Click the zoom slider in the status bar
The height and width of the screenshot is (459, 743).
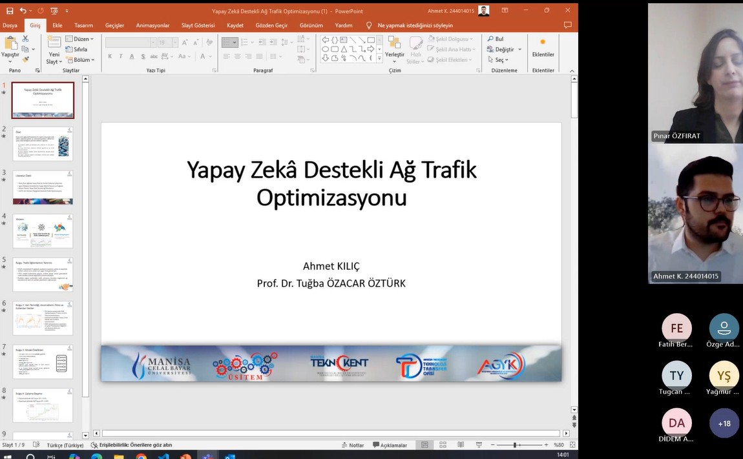(515, 445)
